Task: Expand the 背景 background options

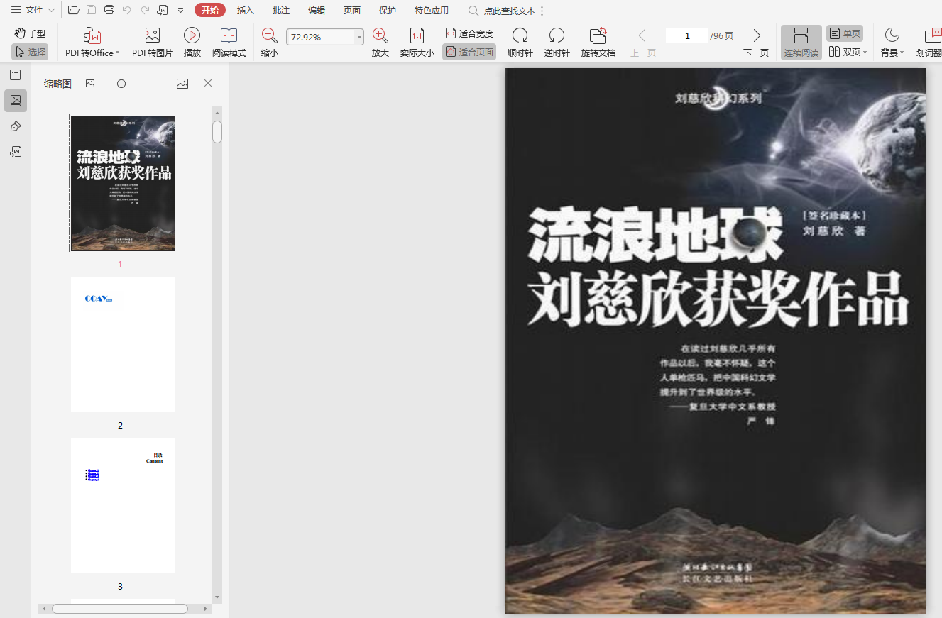Action: click(x=892, y=43)
